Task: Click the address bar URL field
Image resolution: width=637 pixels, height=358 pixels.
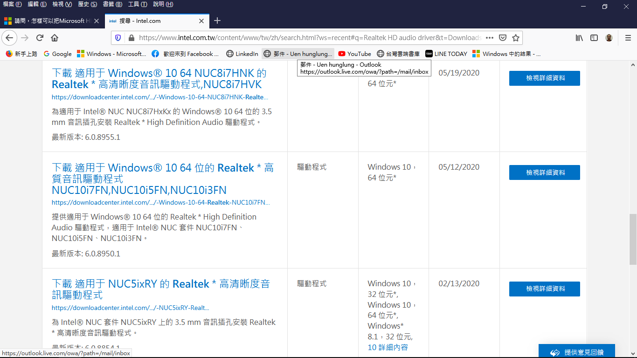Action: (x=310, y=38)
